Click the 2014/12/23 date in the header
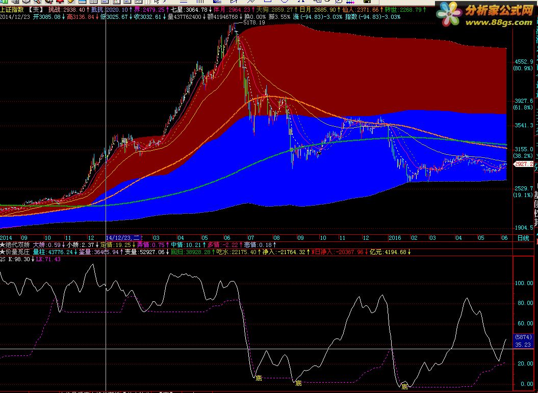 [x=15, y=17]
